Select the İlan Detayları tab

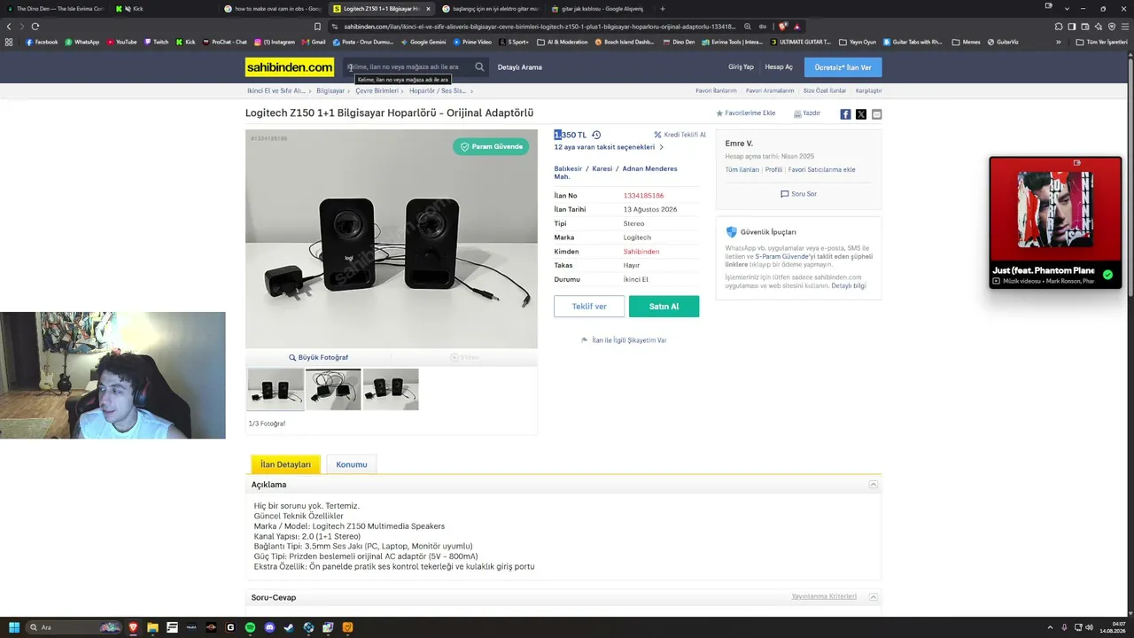(285, 464)
